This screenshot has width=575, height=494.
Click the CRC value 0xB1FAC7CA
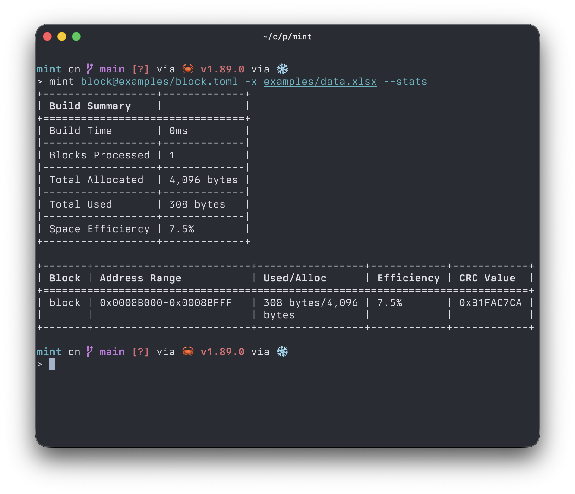[490, 303]
